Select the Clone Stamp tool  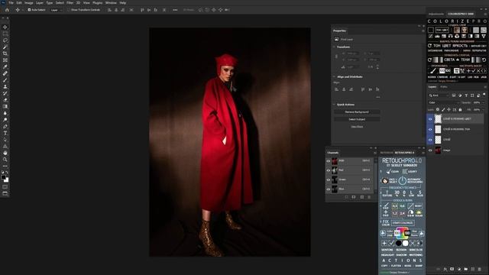tap(5, 86)
